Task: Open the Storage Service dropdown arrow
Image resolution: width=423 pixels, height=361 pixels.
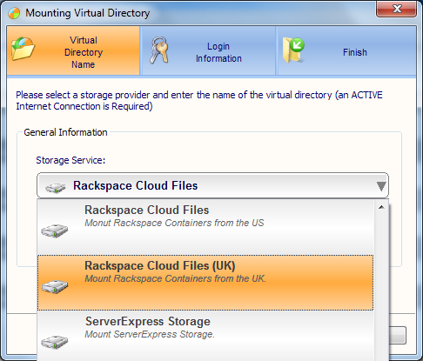Action: tap(381, 186)
